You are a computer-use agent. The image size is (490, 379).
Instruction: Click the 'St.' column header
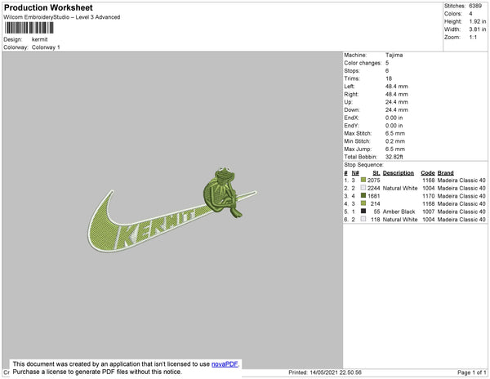[x=376, y=173]
